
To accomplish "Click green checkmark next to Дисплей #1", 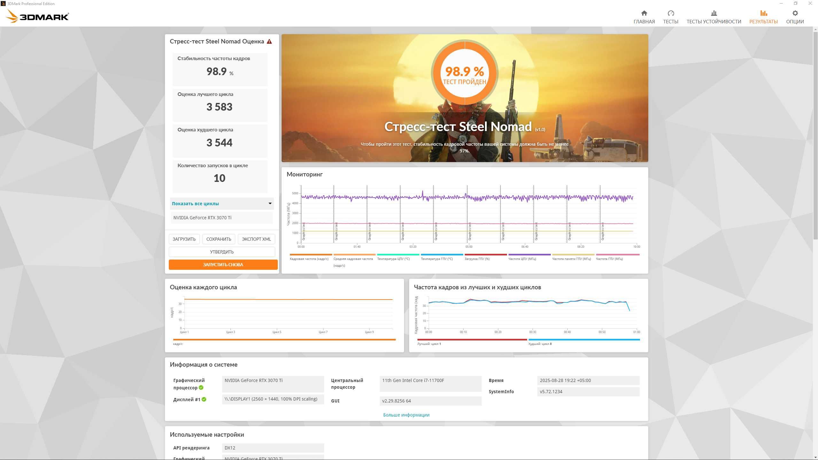I will [x=204, y=399].
